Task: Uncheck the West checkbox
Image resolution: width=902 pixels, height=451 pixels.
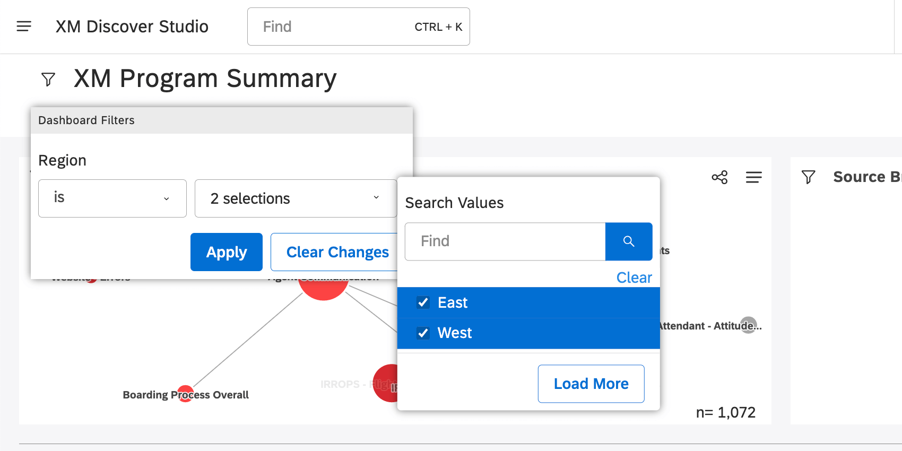Action: click(423, 333)
